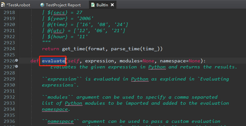Click '@{utc}' on line 2921
The width and height of the screenshot is (246, 126).
click(x=56, y=31)
